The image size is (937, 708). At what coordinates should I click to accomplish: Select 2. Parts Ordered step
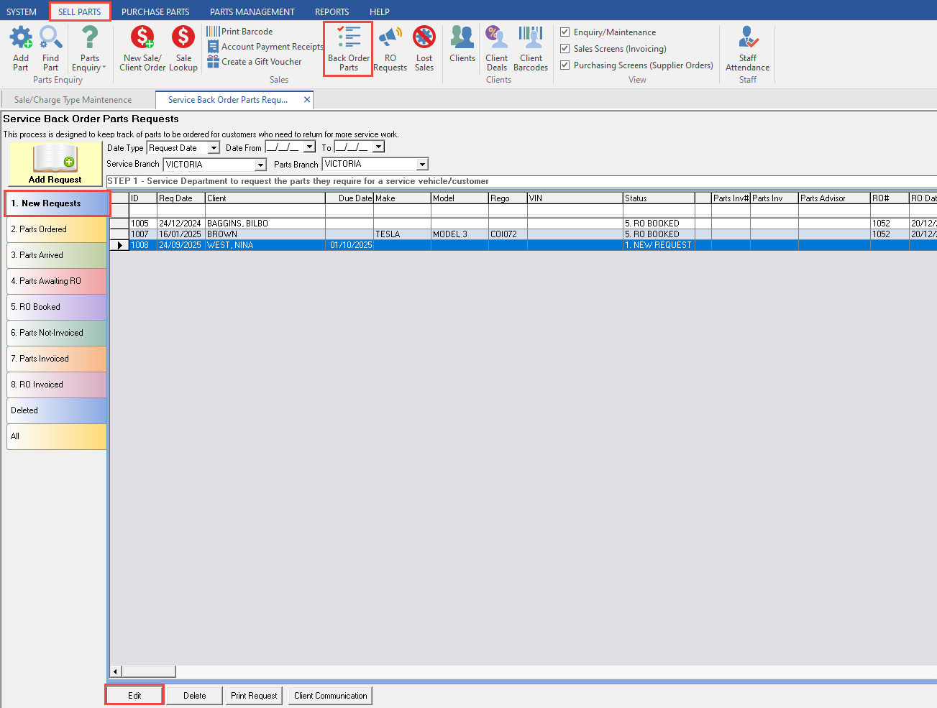click(57, 229)
